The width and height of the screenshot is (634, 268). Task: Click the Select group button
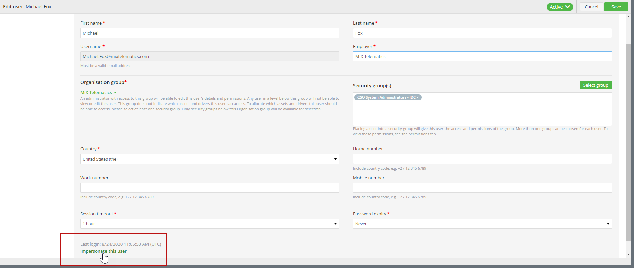pos(596,85)
